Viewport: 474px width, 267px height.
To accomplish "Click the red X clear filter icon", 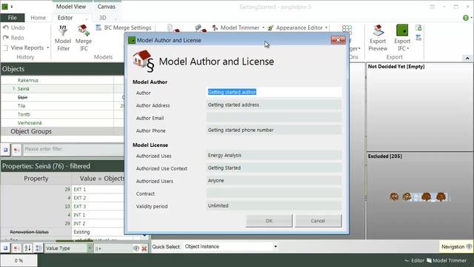I will 144,248.
